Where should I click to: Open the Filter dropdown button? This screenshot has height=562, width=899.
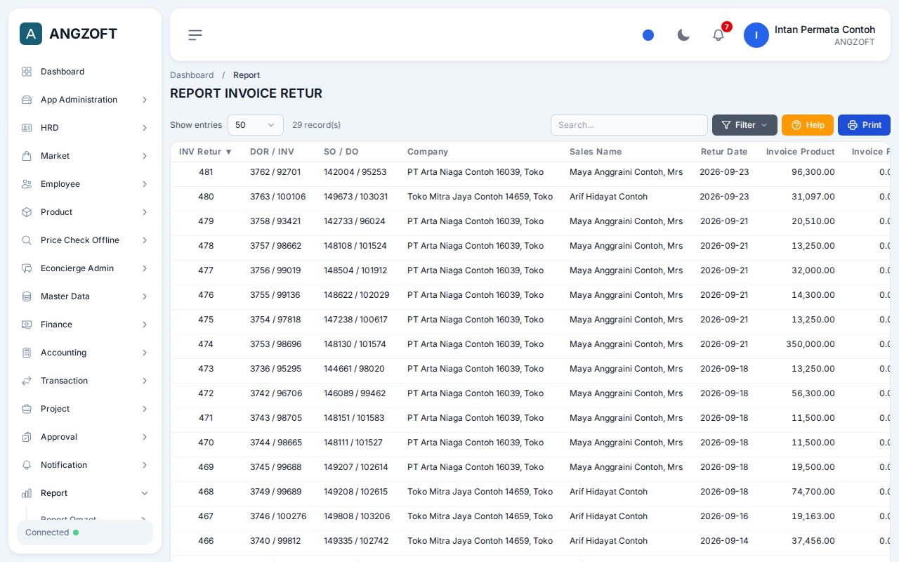pos(744,125)
